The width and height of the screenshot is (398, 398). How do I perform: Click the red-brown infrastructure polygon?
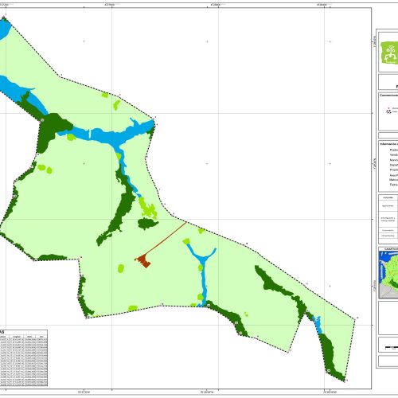tap(144, 260)
